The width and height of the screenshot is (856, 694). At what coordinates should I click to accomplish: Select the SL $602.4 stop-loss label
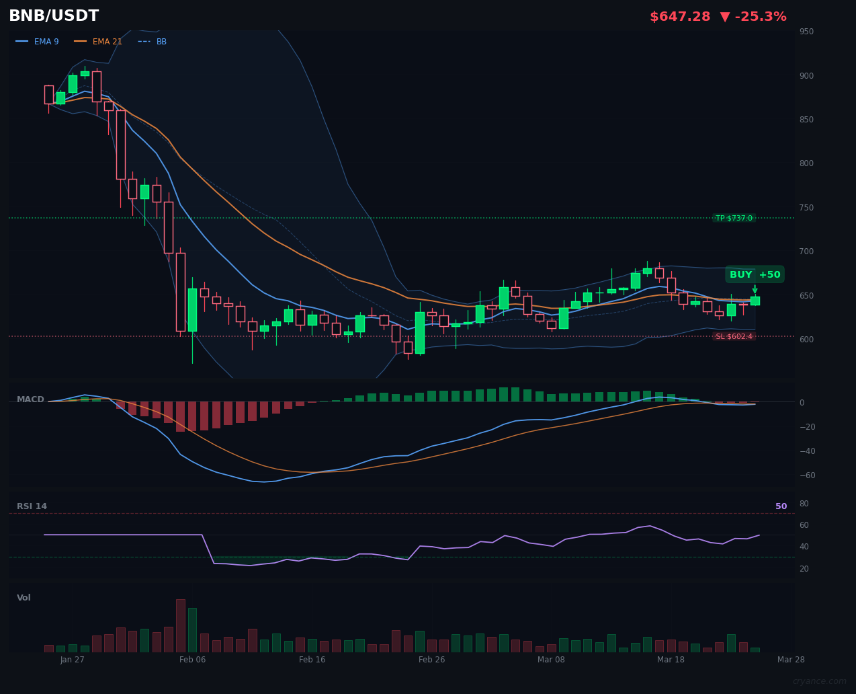click(x=734, y=336)
